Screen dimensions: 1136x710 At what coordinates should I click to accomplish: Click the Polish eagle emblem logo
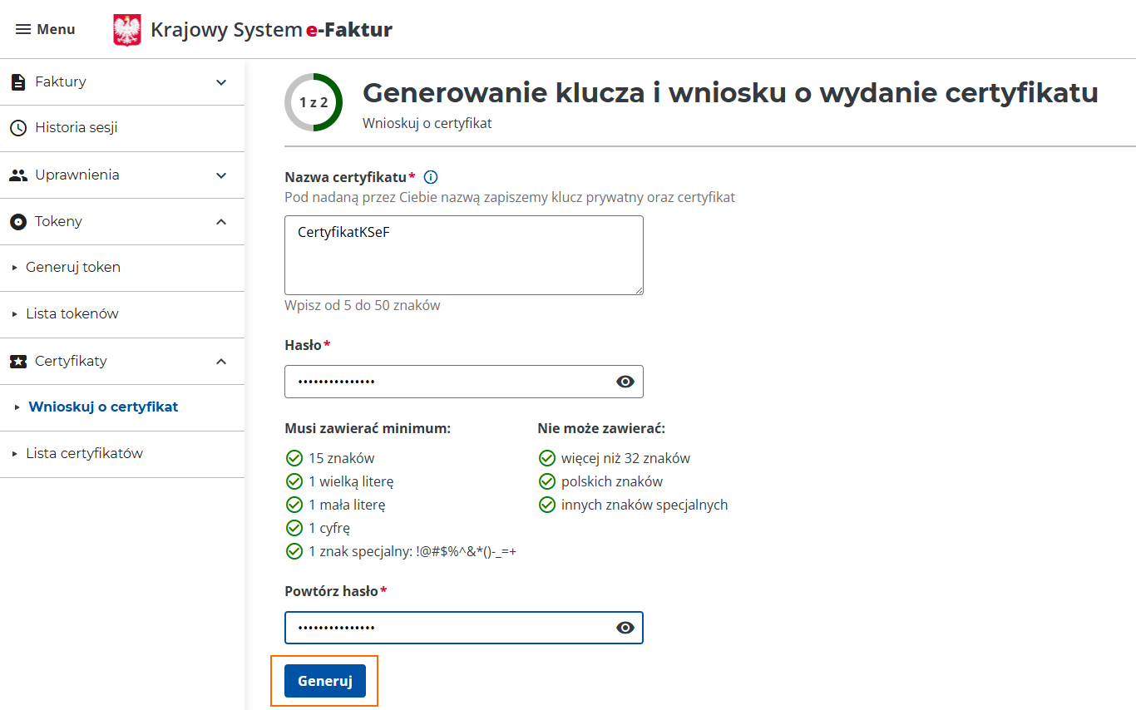(x=127, y=30)
